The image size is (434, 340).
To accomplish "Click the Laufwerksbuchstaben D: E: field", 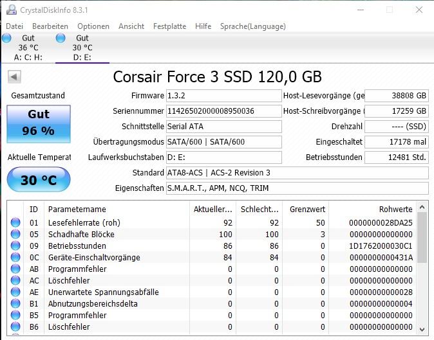I will point(223,157).
